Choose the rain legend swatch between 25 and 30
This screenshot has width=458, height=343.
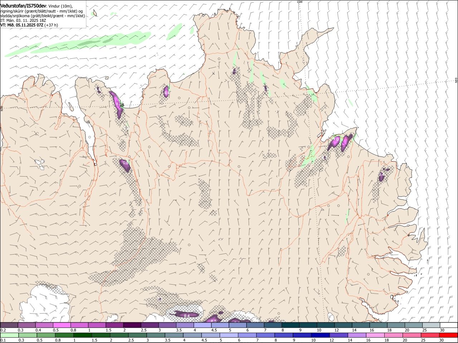[429, 335]
